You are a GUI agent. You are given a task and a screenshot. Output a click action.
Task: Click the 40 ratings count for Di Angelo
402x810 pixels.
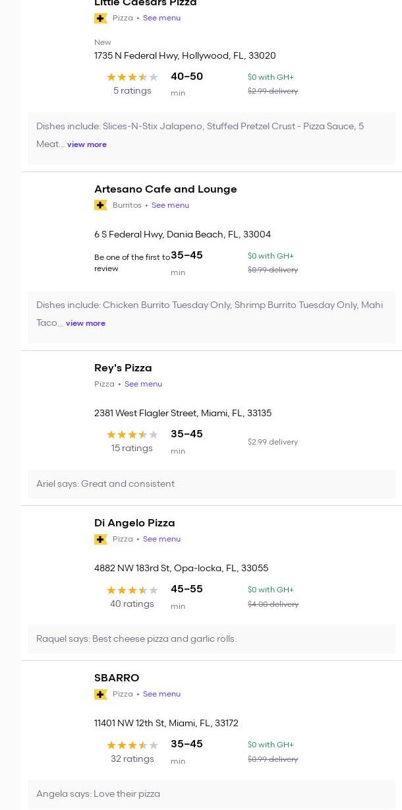point(132,604)
